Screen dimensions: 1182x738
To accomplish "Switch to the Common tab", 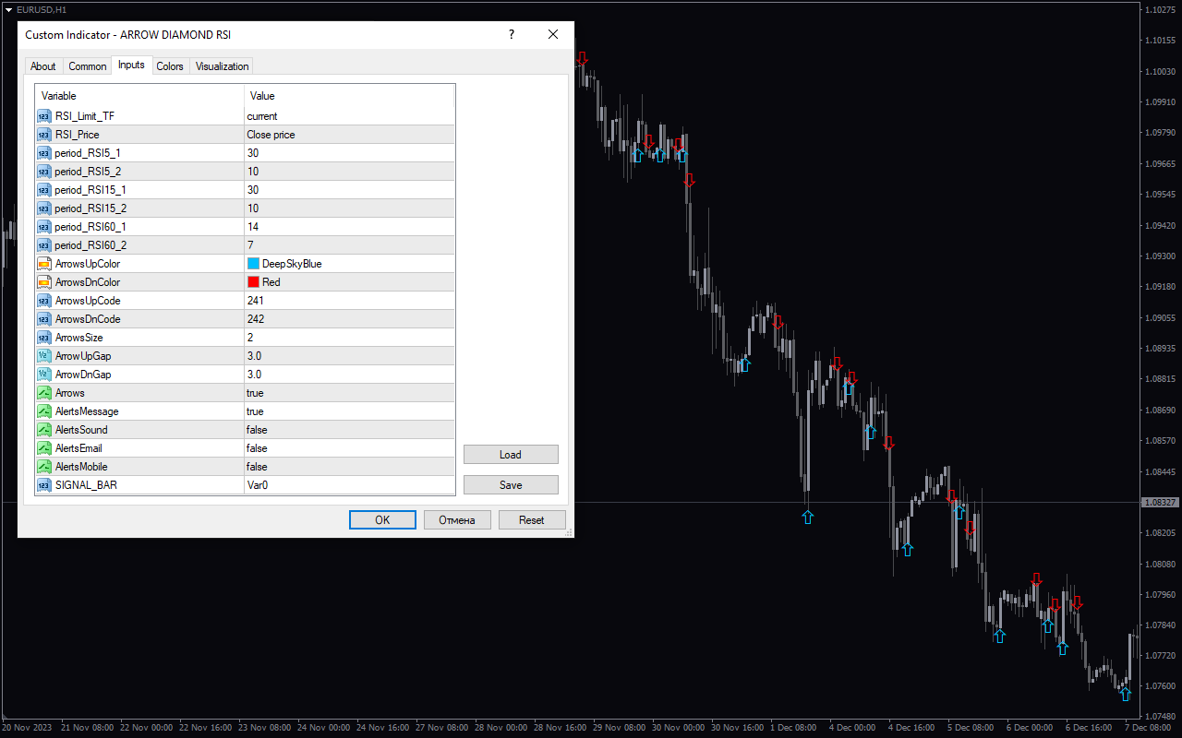I will tap(88, 66).
